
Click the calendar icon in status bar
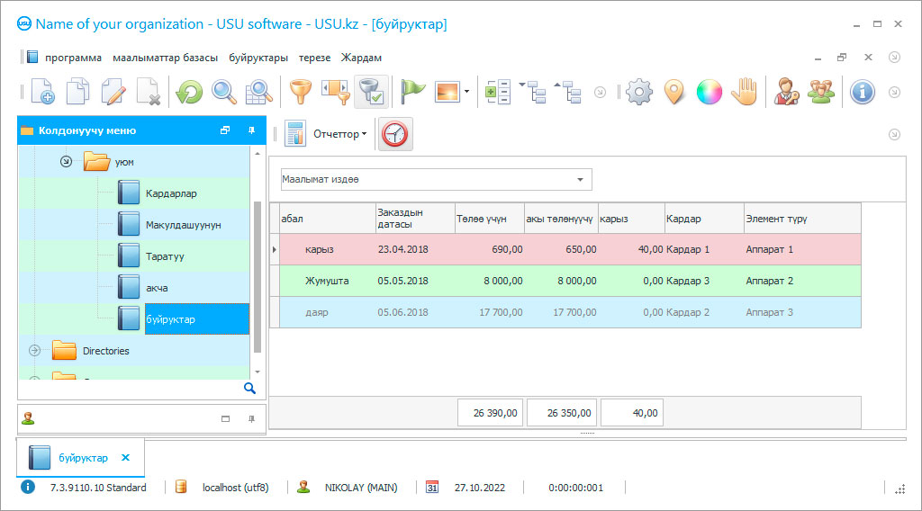[432, 488]
